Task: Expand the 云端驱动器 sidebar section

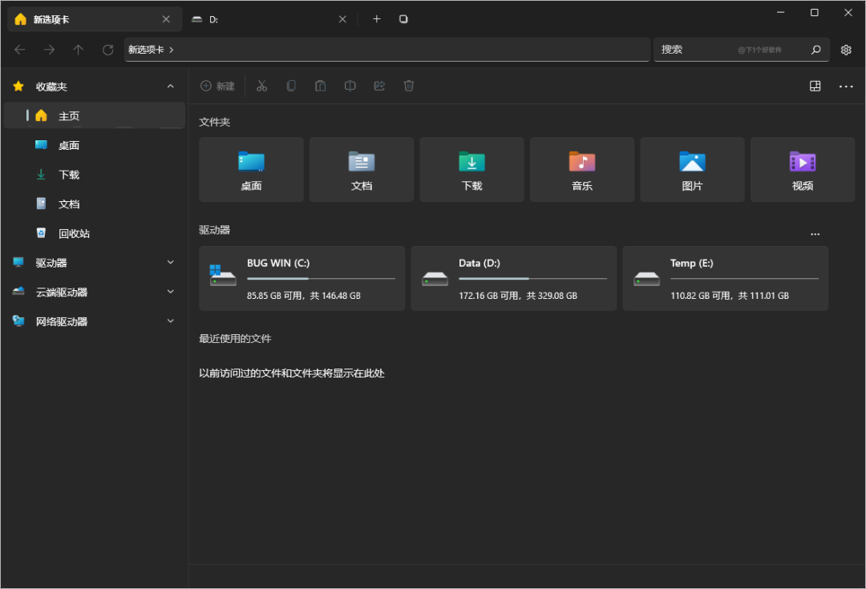Action: tap(170, 292)
